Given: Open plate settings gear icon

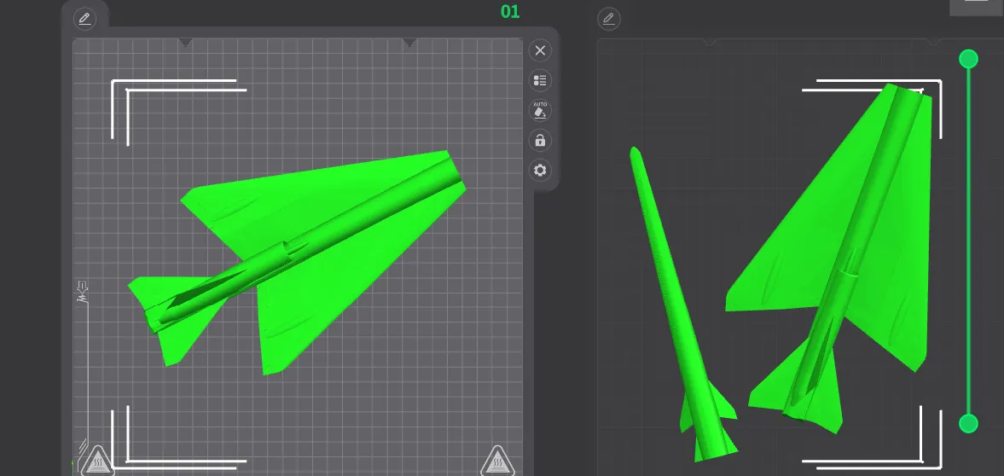Looking at the screenshot, I should pyautogui.click(x=541, y=171).
